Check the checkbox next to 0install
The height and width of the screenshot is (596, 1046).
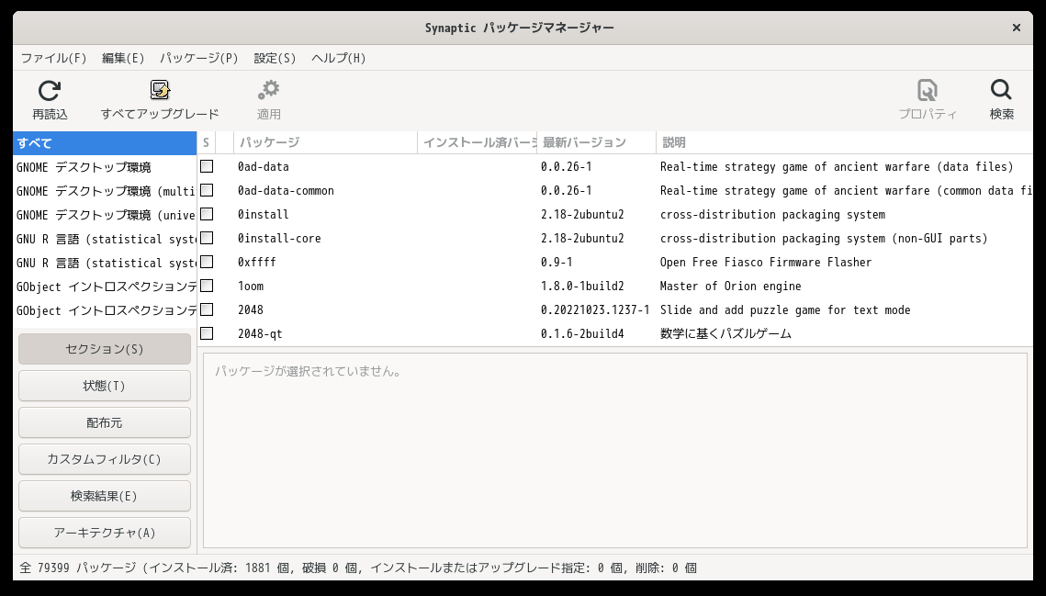click(207, 214)
